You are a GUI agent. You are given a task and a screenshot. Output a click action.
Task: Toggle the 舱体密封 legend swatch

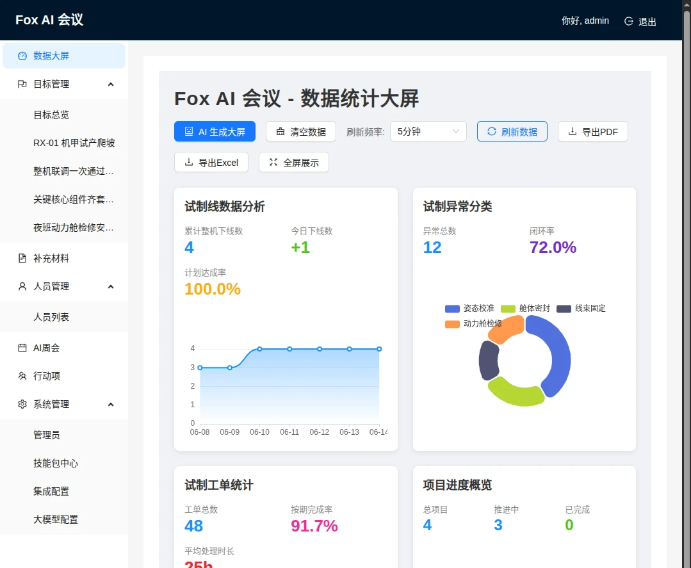tap(508, 309)
